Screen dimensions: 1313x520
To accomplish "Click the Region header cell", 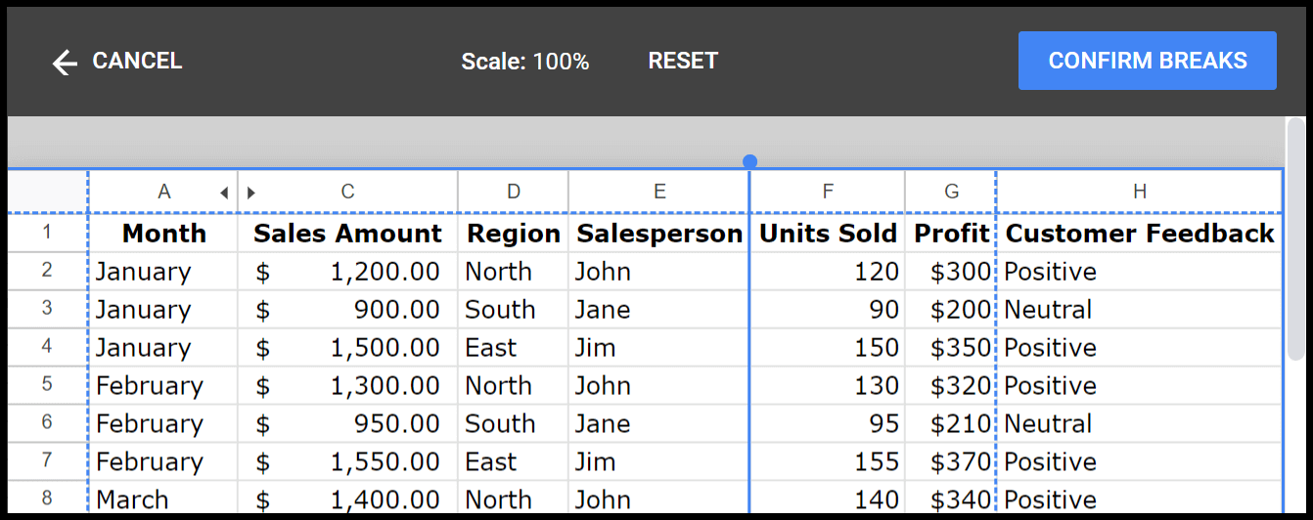I will (513, 233).
